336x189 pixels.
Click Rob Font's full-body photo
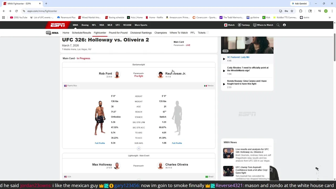(100, 118)
